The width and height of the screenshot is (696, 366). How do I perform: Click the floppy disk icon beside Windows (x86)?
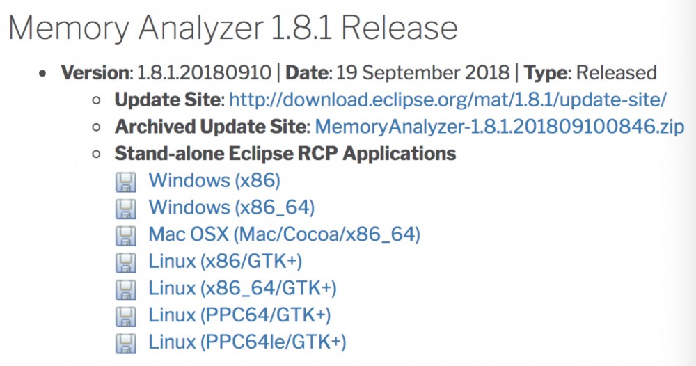pyautogui.click(x=125, y=182)
